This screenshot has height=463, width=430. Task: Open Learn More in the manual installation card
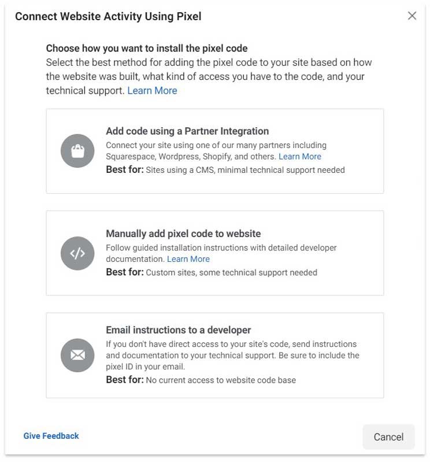pos(188,259)
